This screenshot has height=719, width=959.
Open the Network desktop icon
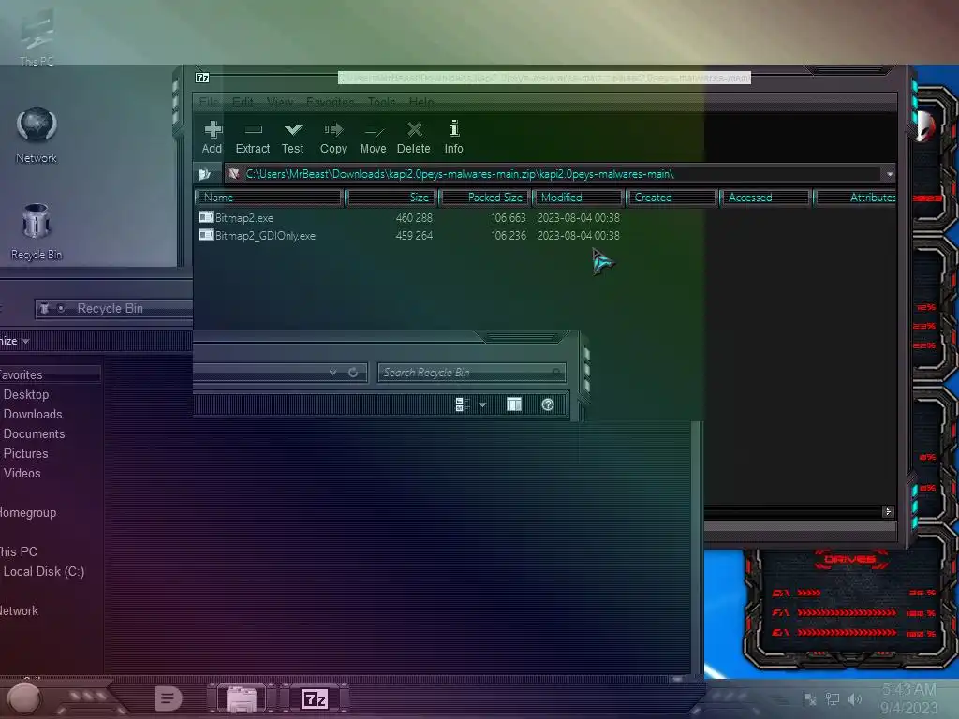37,135
